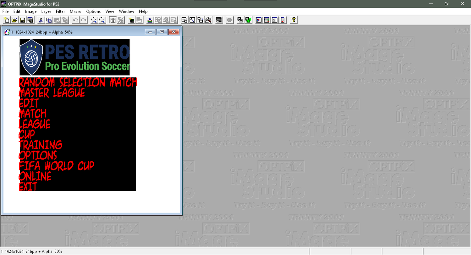Save the image with the floppy icon
The height and width of the screenshot is (255, 471).
tap(22, 20)
